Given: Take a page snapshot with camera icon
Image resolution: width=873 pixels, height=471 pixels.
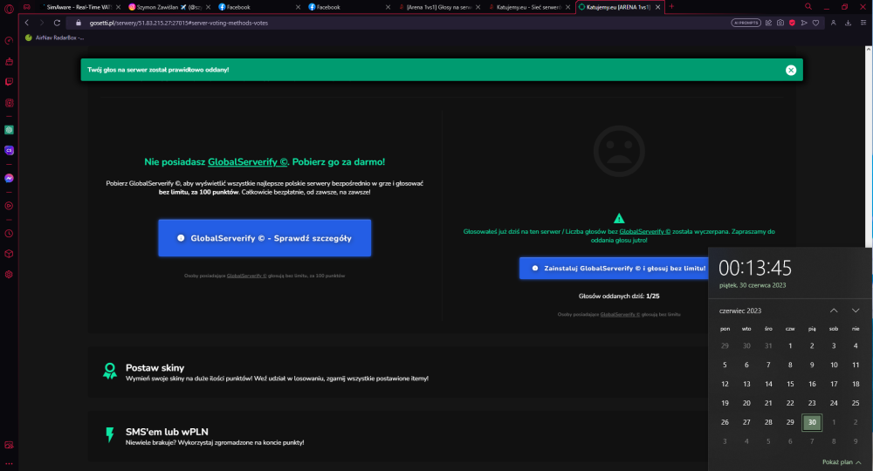Looking at the screenshot, I should pyautogui.click(x=780, y=23).
